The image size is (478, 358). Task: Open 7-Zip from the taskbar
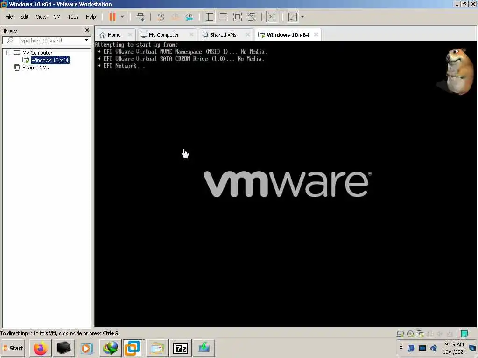(181, 348)
